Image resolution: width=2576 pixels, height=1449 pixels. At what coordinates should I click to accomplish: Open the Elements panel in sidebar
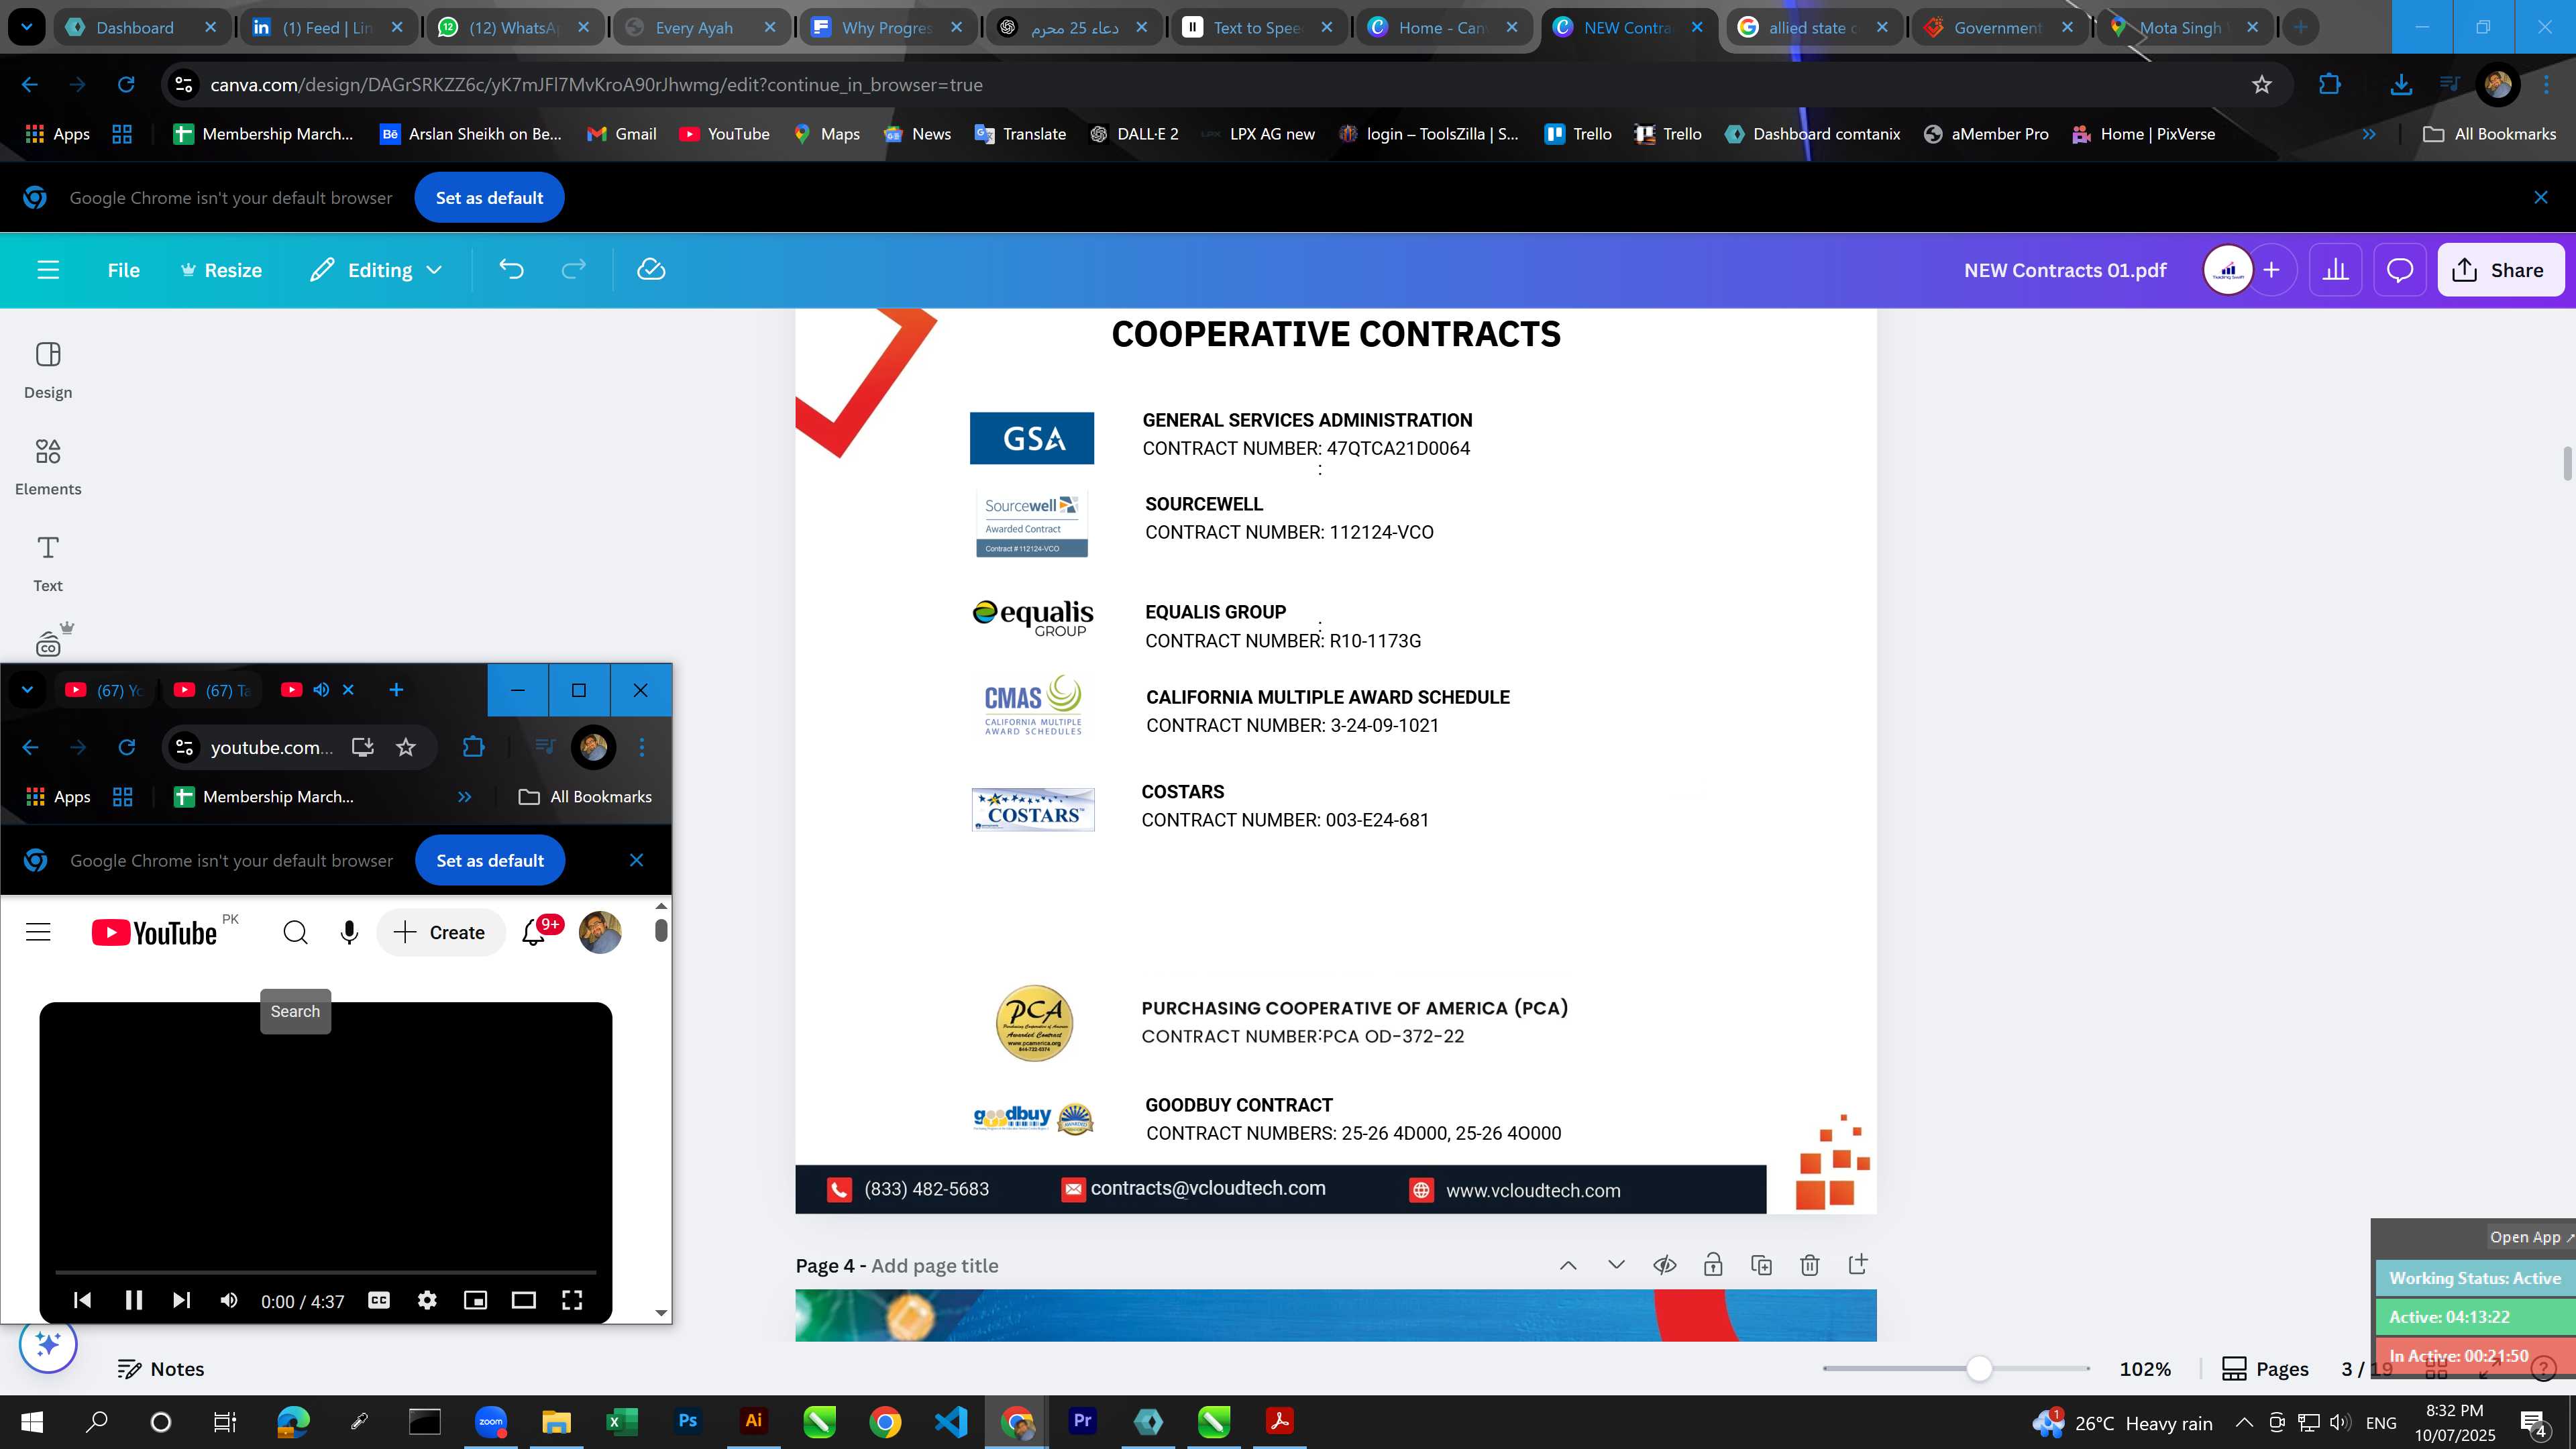point(48,467)
